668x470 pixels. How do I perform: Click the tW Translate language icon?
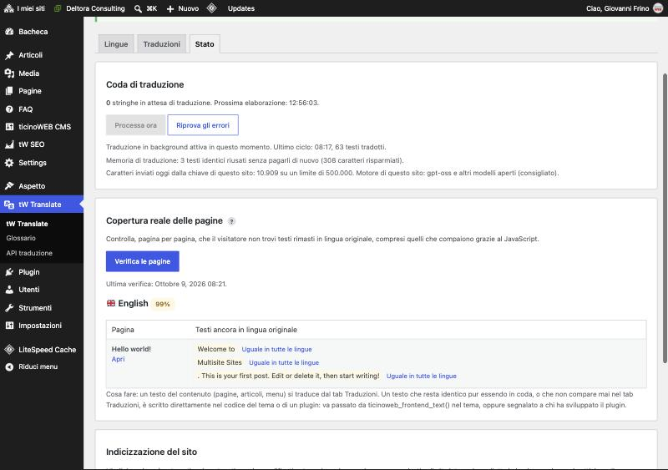[9, 205]
